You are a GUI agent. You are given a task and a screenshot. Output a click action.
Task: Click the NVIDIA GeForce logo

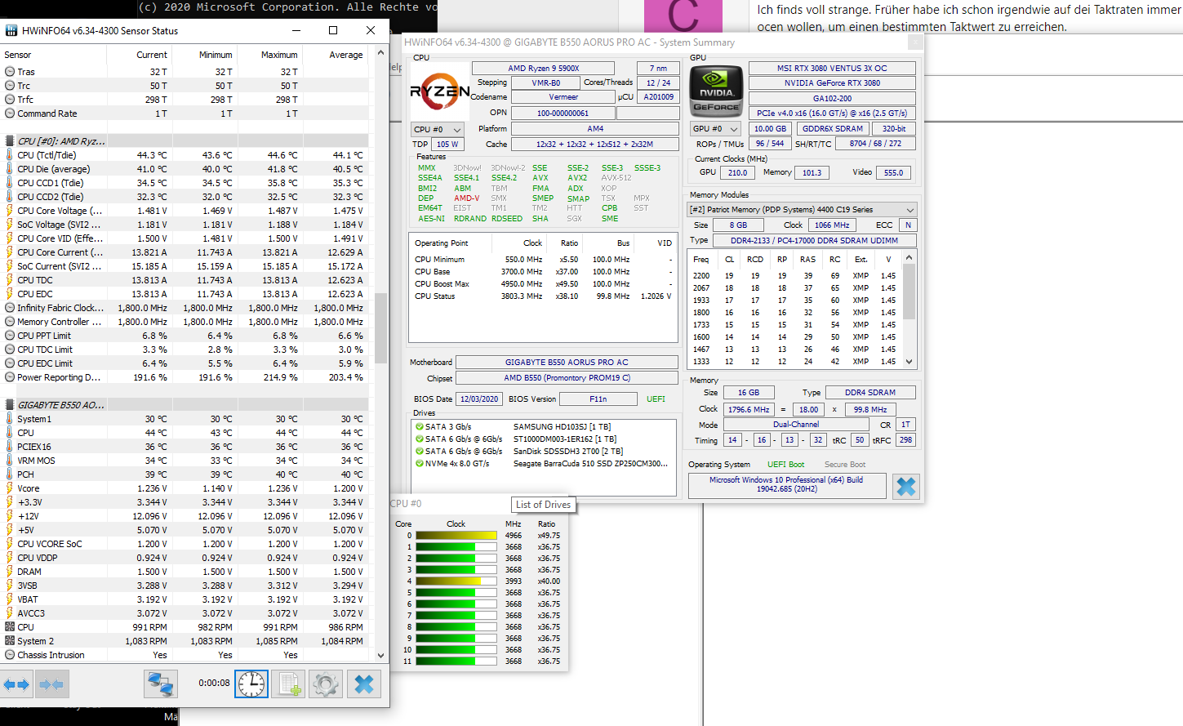716,91
